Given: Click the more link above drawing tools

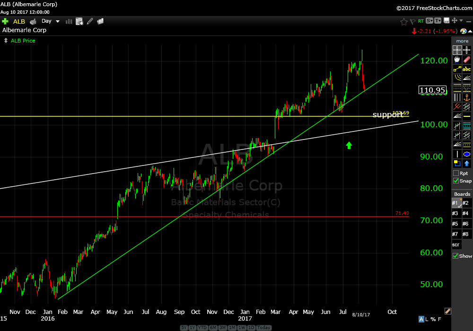Looking at the screenshot, I should tap(462, 41).
